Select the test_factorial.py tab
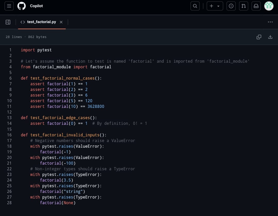278x216 pixels. pos(41,22)
